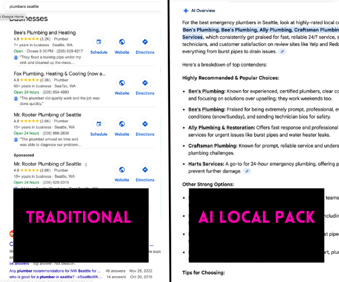Open three-dot menu beside sponsored Mr. Rooter

click(86, 164)
